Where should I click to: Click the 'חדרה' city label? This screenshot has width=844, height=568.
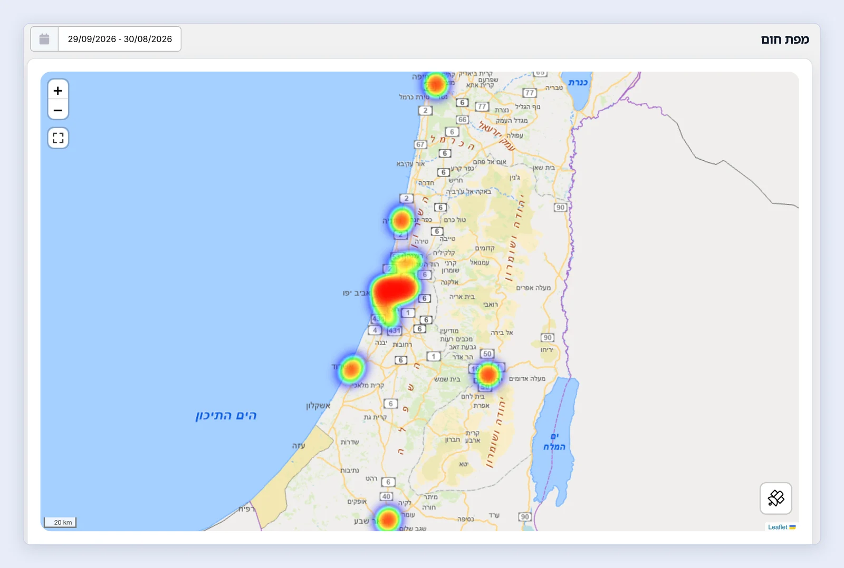[x=426, y=183]
